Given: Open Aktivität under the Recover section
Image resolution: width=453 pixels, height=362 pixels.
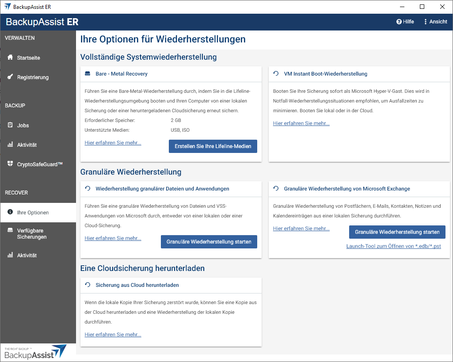Looking at the screenshot, I should pos(27,255).
